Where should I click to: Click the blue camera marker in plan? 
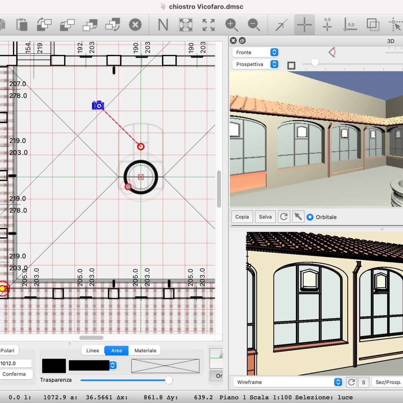[98, 106]
